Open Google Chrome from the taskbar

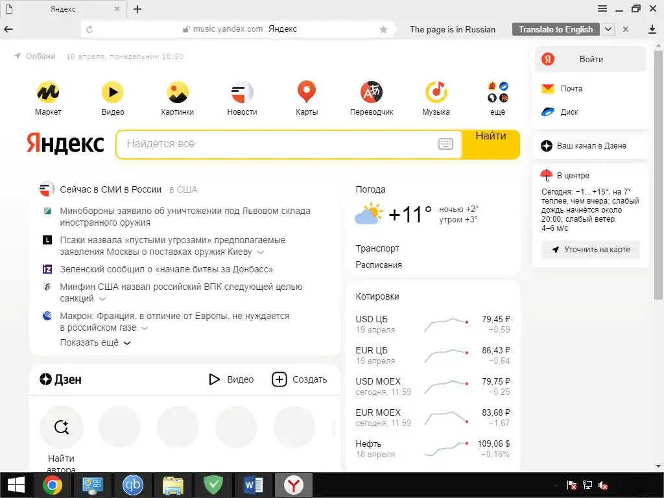pos(52,485)
